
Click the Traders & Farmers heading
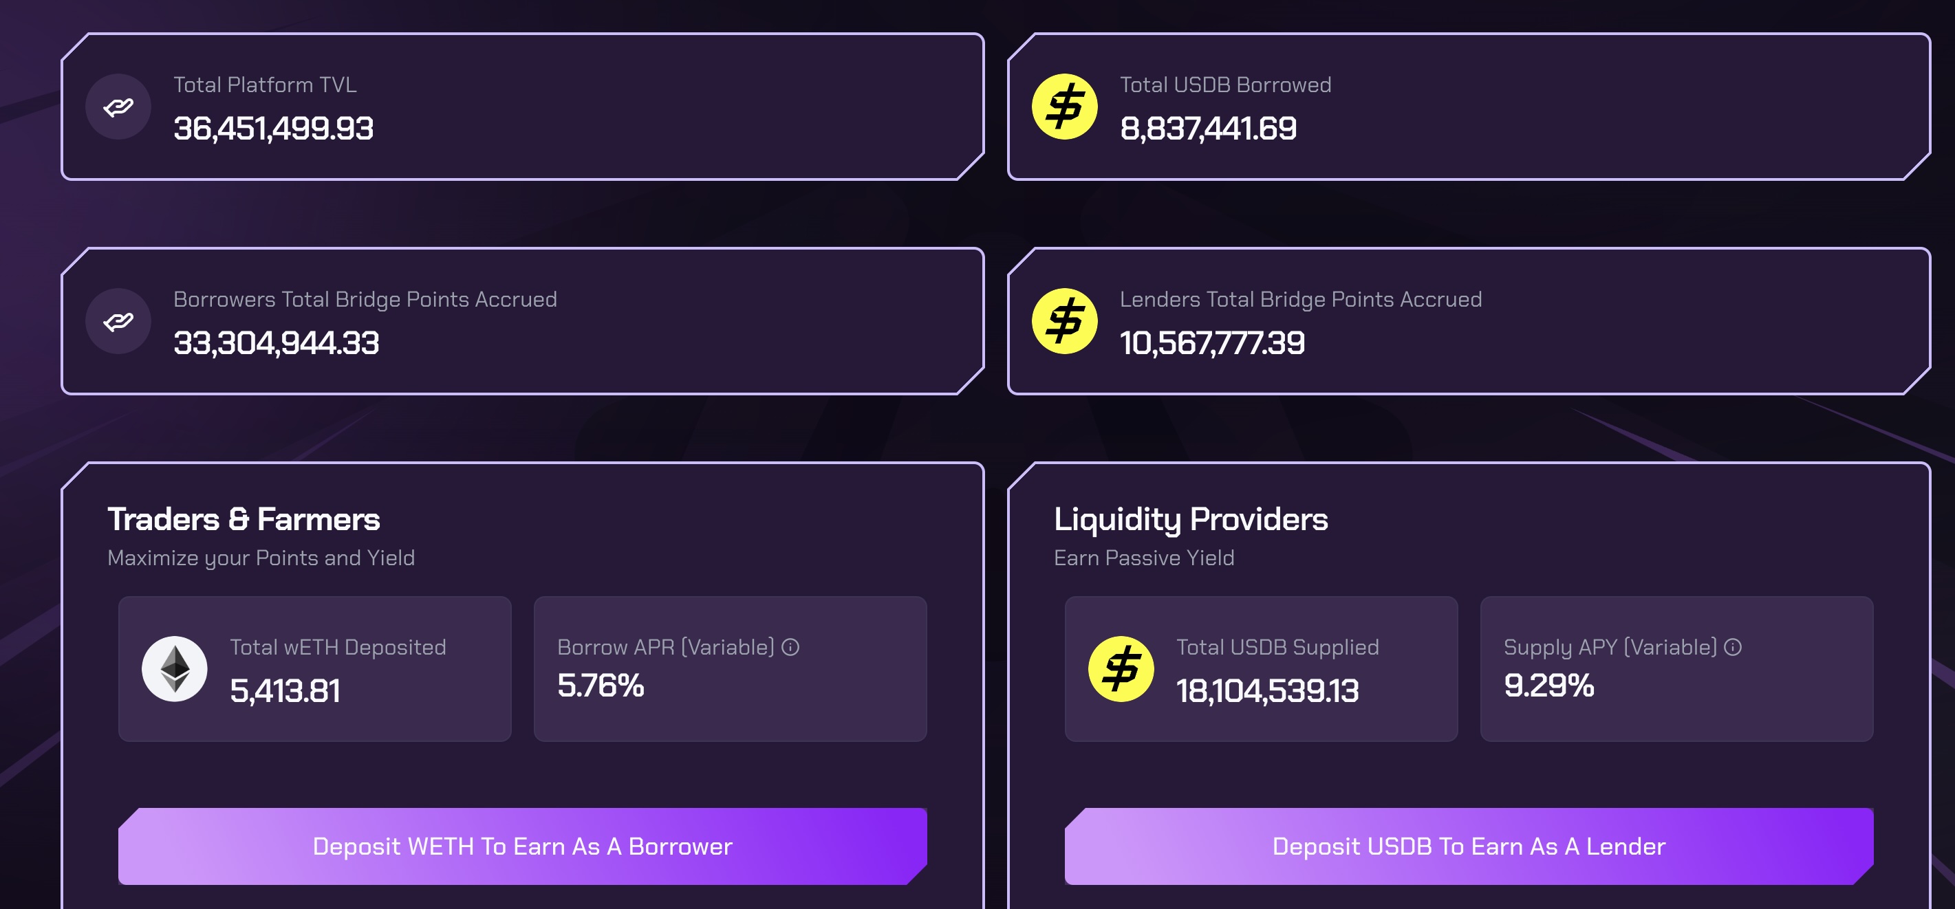(x=244, y=519)
